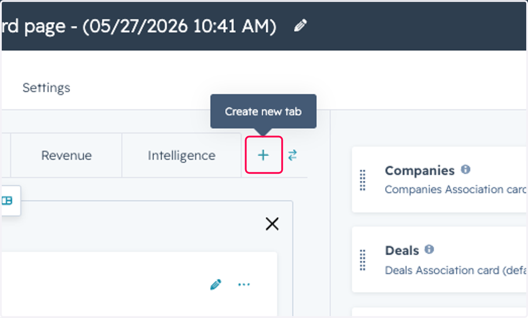This screenshot has height=318, width=528.
Task: Grab the Companies card drag handle
Action: pyautogui.click(x=363, y=180)
